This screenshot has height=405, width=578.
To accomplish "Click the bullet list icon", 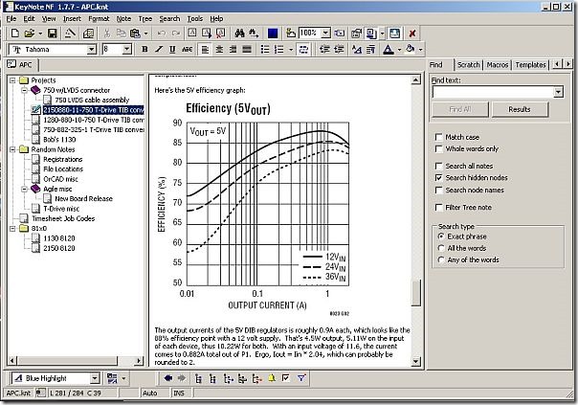I will pyautogui.click(x=264, y=49).
